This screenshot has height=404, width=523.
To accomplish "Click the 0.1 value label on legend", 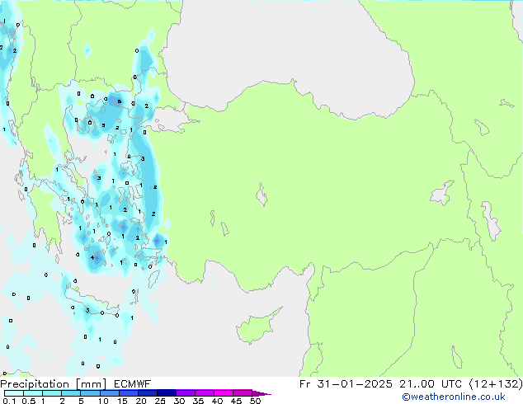I will click(7, 402).
